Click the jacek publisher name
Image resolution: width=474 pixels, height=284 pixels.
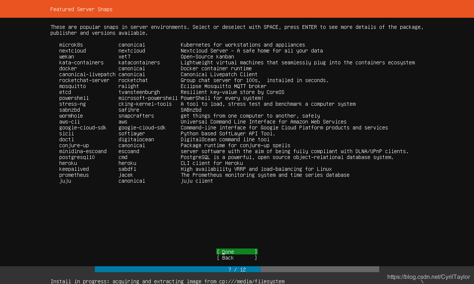[126, 175]
